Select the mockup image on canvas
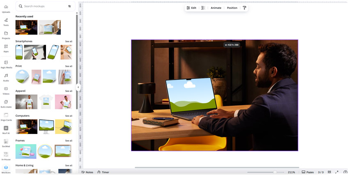The image size is (349, 177). click(215, 95)
